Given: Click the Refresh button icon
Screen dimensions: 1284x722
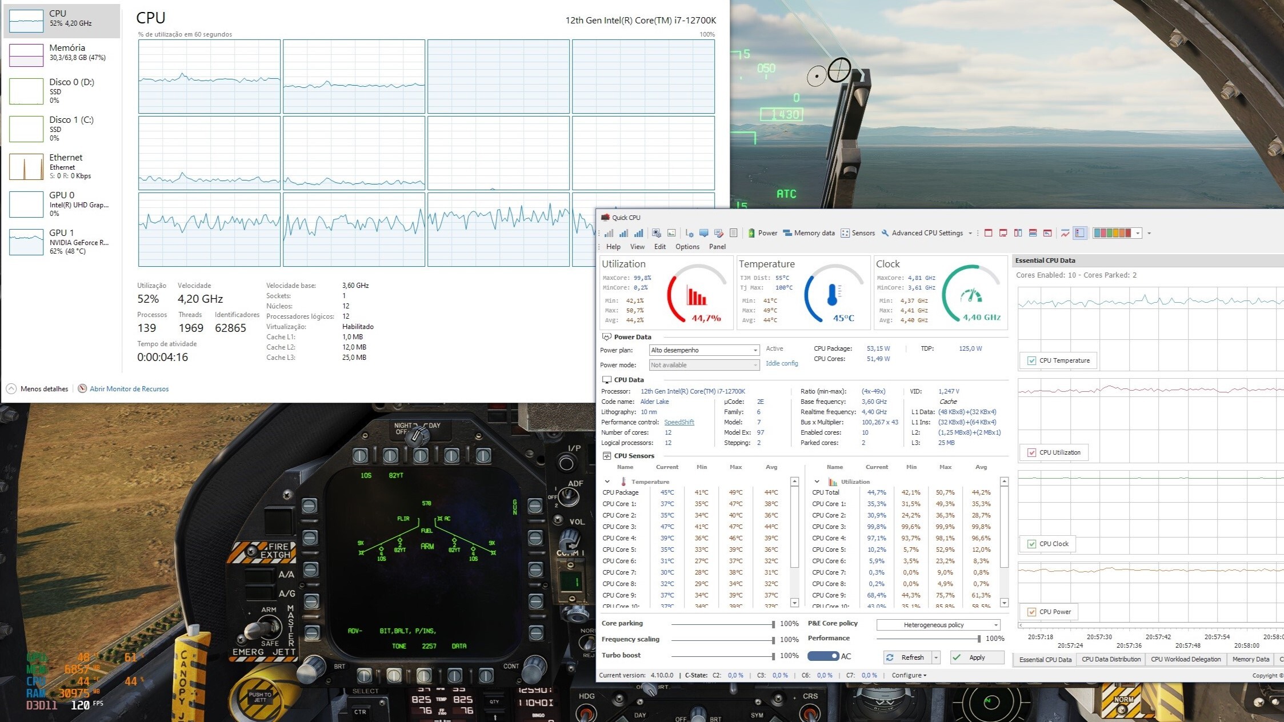Looking at the screenshot, I should 890,657.
